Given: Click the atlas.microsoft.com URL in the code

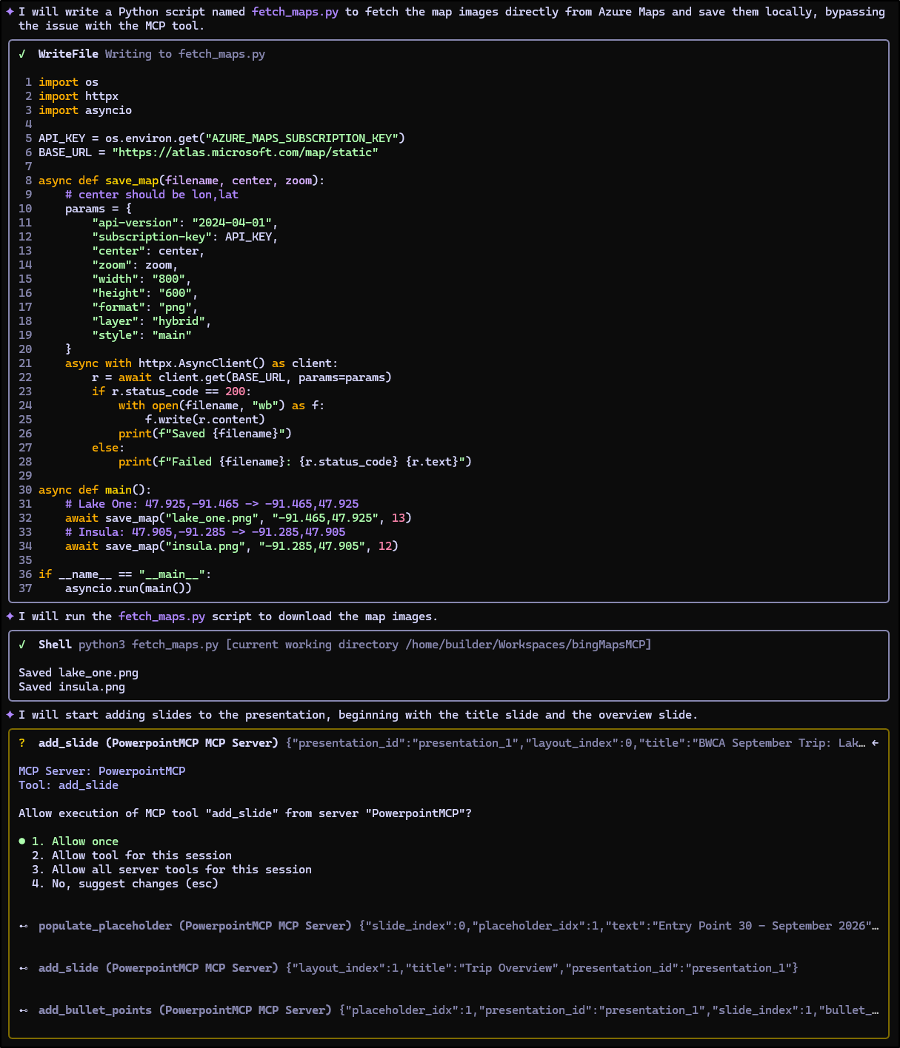Looking at the screenshot, I should click(245, 152).
